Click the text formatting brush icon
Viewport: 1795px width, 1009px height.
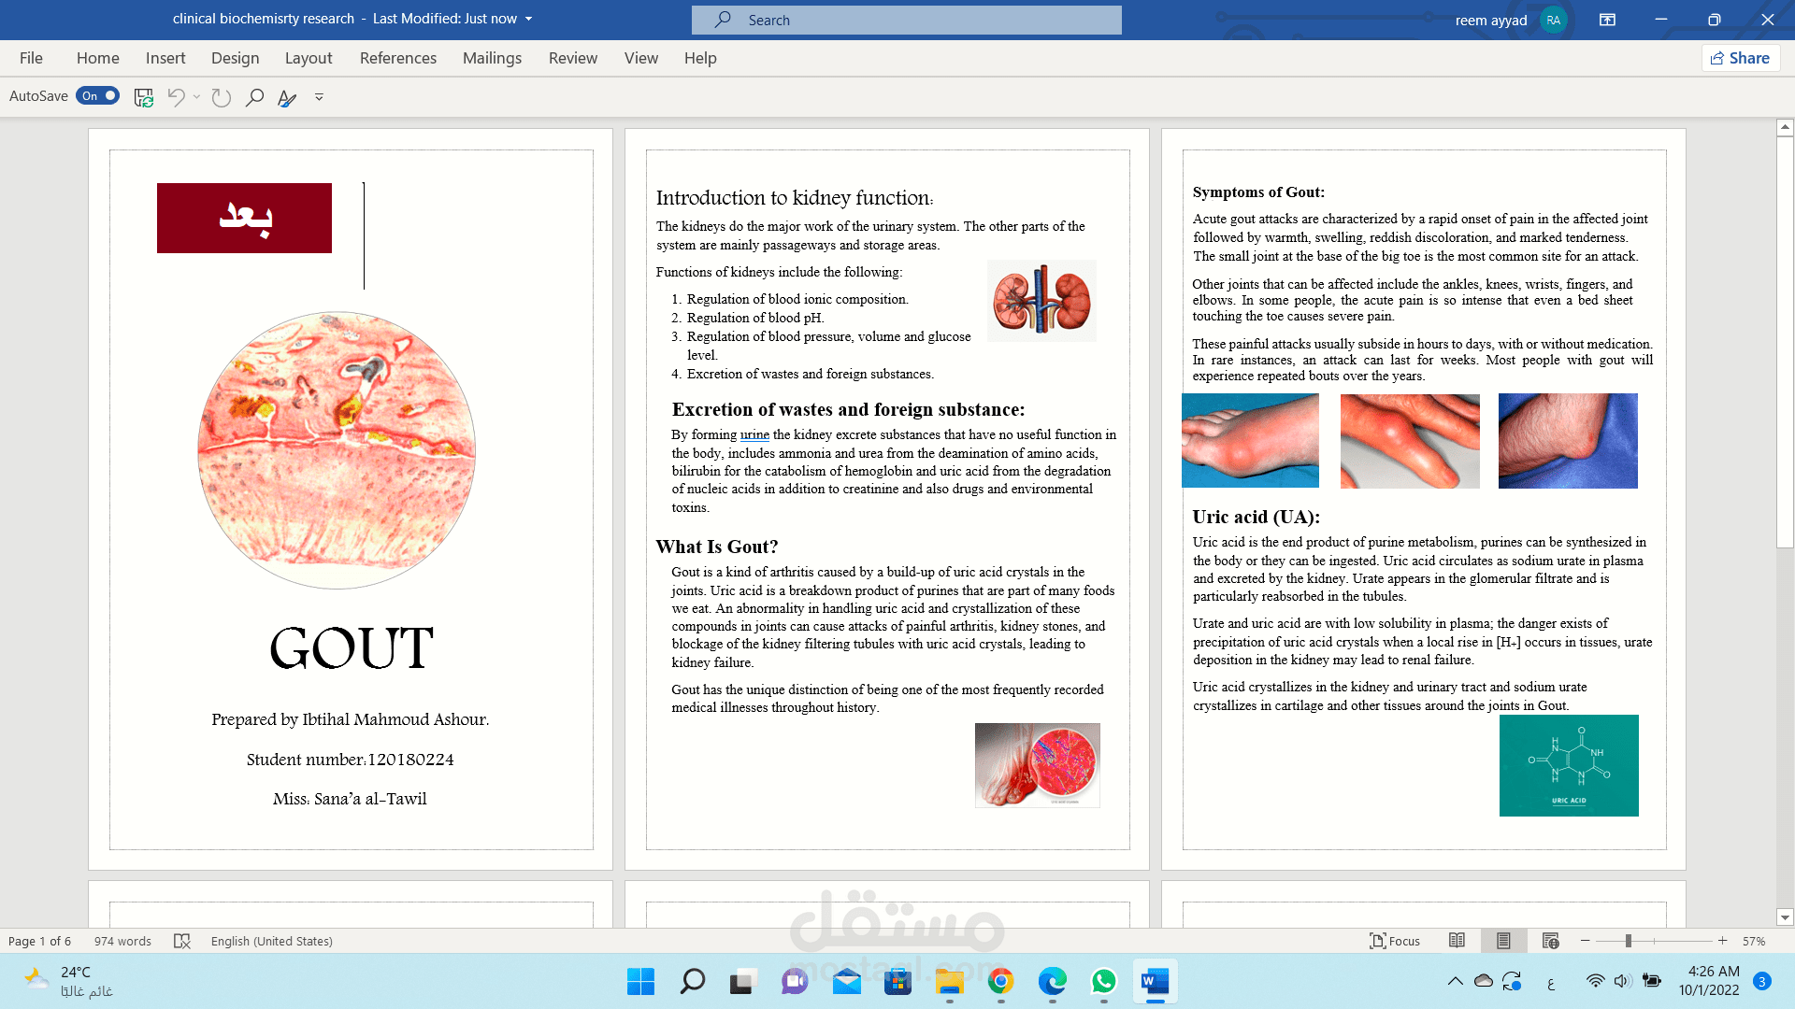(x=287, y=97)
